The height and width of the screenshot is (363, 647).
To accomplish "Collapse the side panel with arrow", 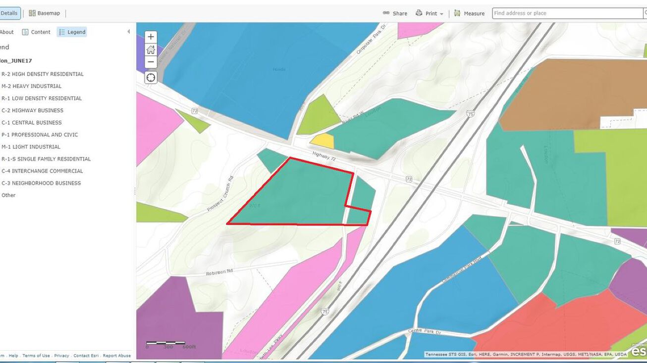I will click(x=128, y=32).
